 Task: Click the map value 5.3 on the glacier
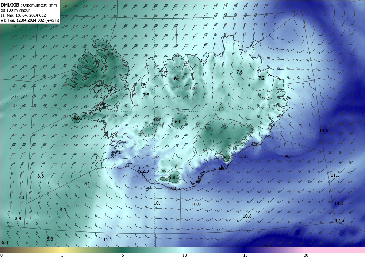(208, 128)
